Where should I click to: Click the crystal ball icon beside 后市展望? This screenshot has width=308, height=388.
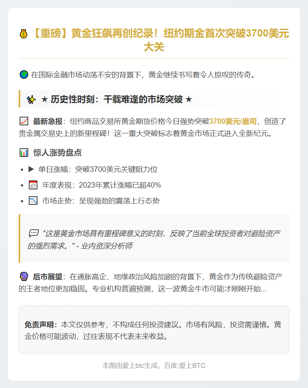click(24, 277)
